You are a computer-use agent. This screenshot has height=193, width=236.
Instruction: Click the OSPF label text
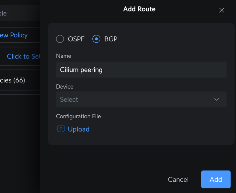click(76, 39)
